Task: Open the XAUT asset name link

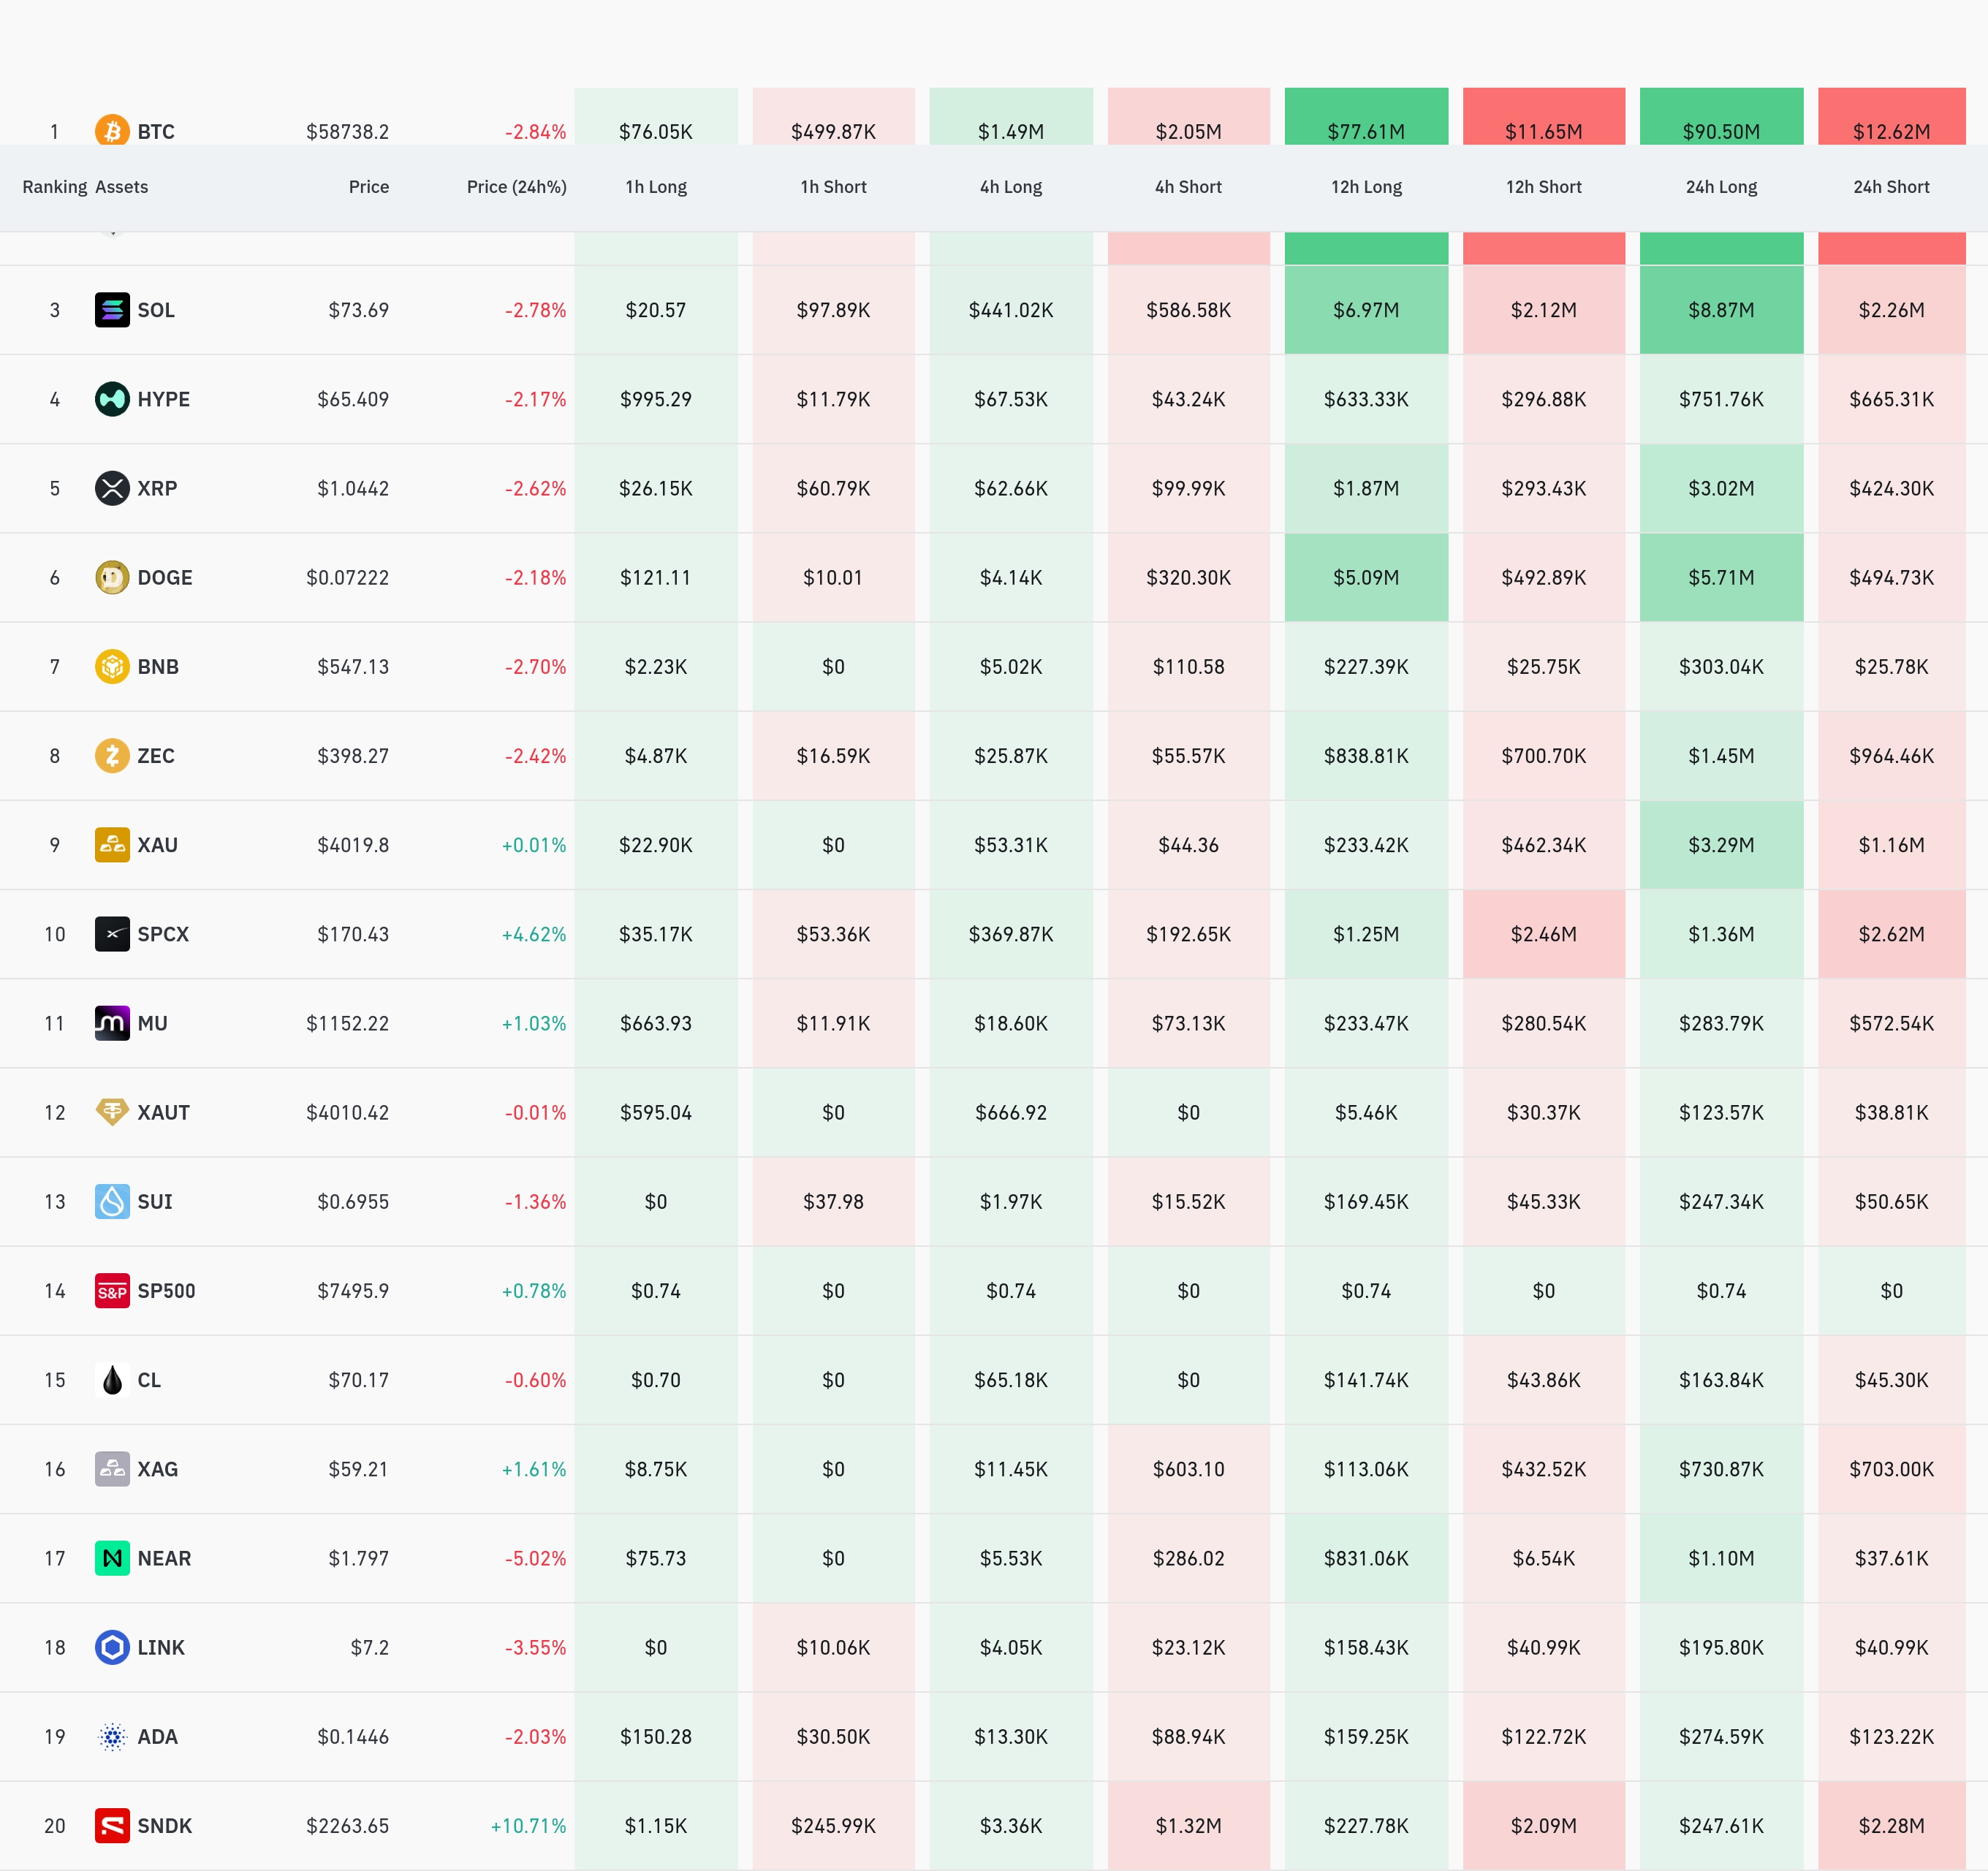Action: click(x=163, y=1112)
